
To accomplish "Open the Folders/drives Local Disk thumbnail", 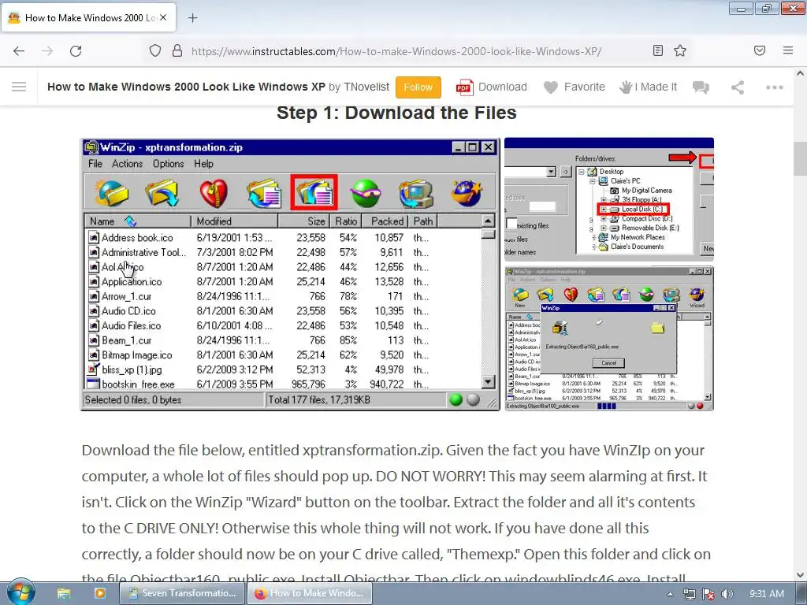I will pyautogui.click(x=609, y=199).
